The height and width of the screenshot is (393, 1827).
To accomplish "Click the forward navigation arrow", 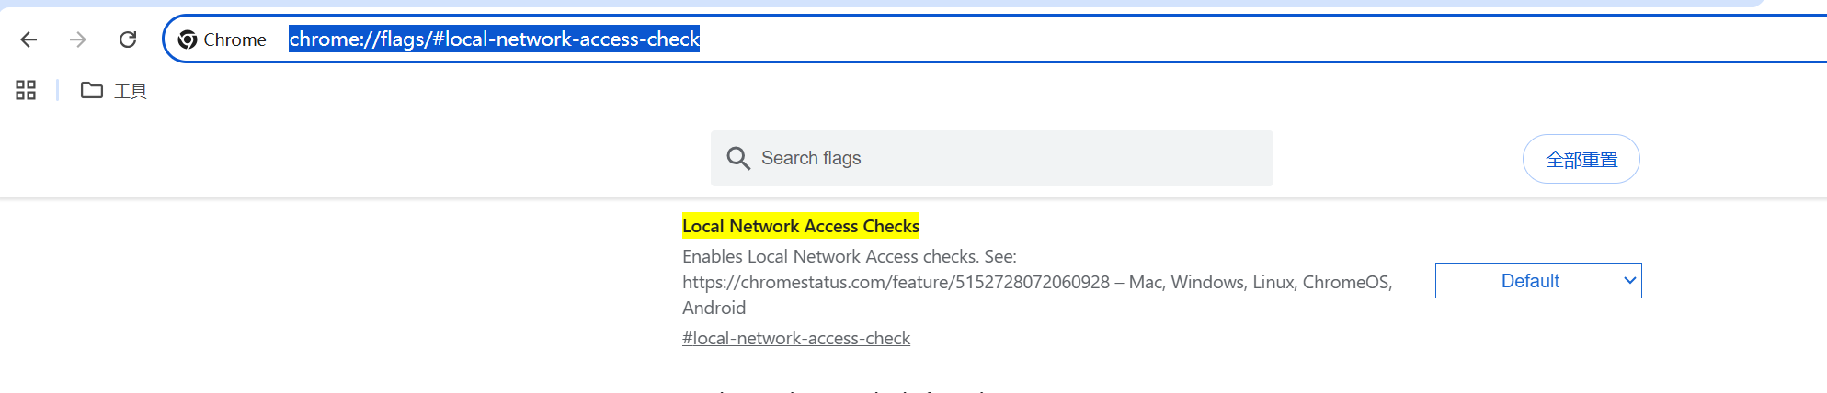I will (x=78, y=39).
